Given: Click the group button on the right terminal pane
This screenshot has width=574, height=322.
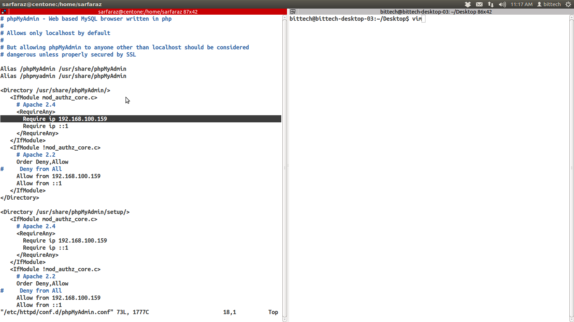Looking at the screenshot, I should click(x=293, y=11).
